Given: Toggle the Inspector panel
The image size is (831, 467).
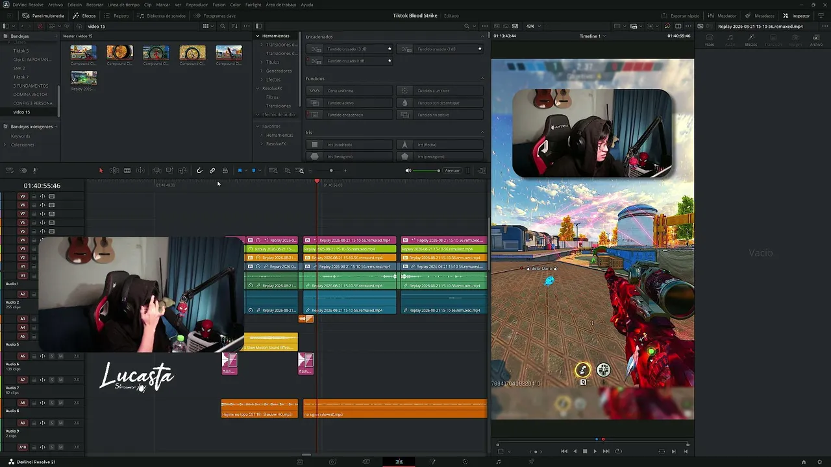Looking at the screenshot, I should (x=797, y=16).
